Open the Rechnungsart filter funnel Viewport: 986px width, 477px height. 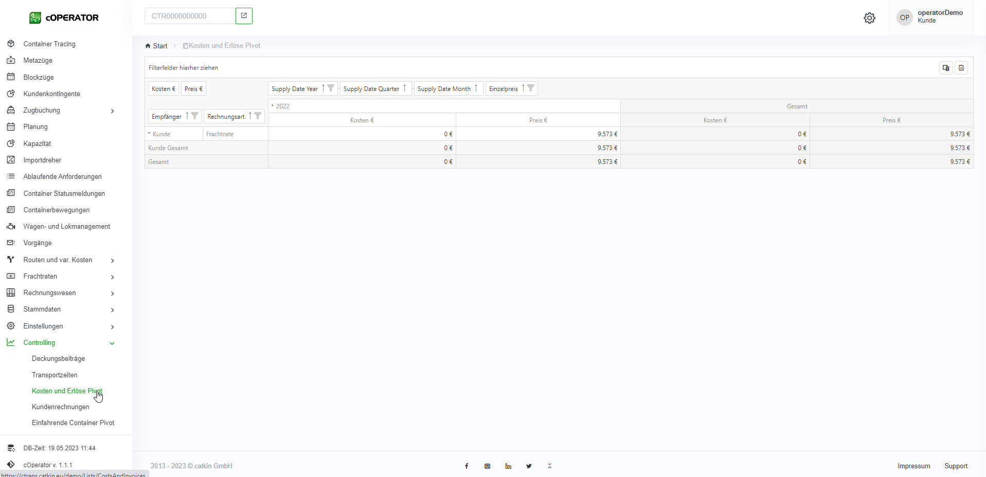click(258, 116)
